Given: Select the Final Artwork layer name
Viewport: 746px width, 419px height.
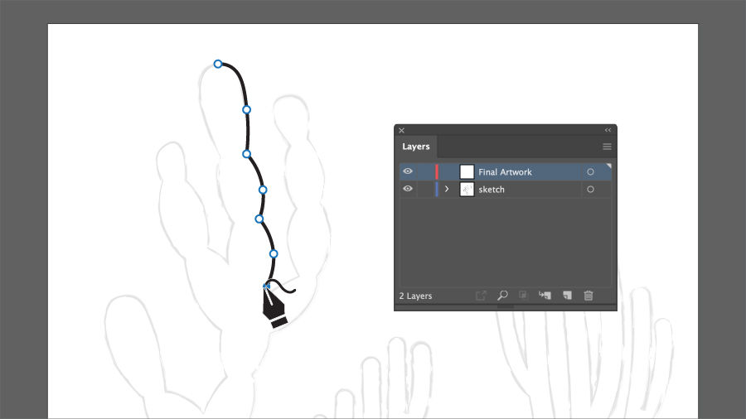Looking at the screenshot, I should click(506, 172).
